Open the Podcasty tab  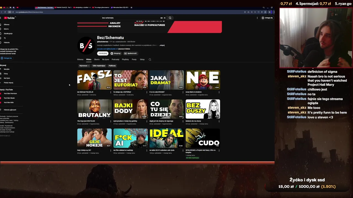116,59
